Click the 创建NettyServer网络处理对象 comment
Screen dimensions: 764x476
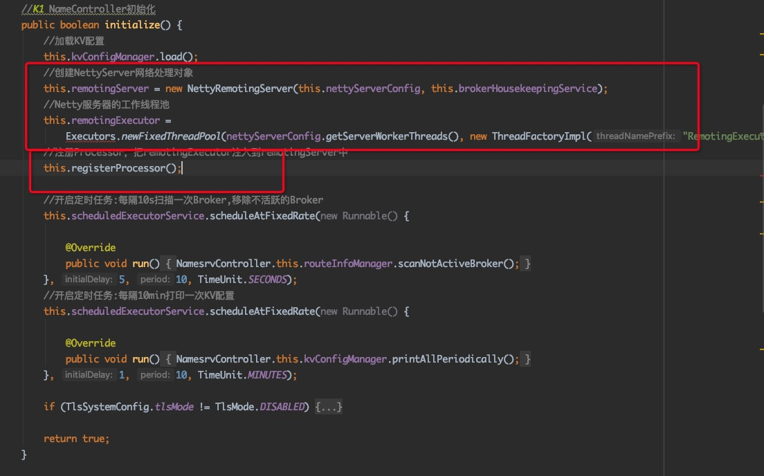coord(118,73)
